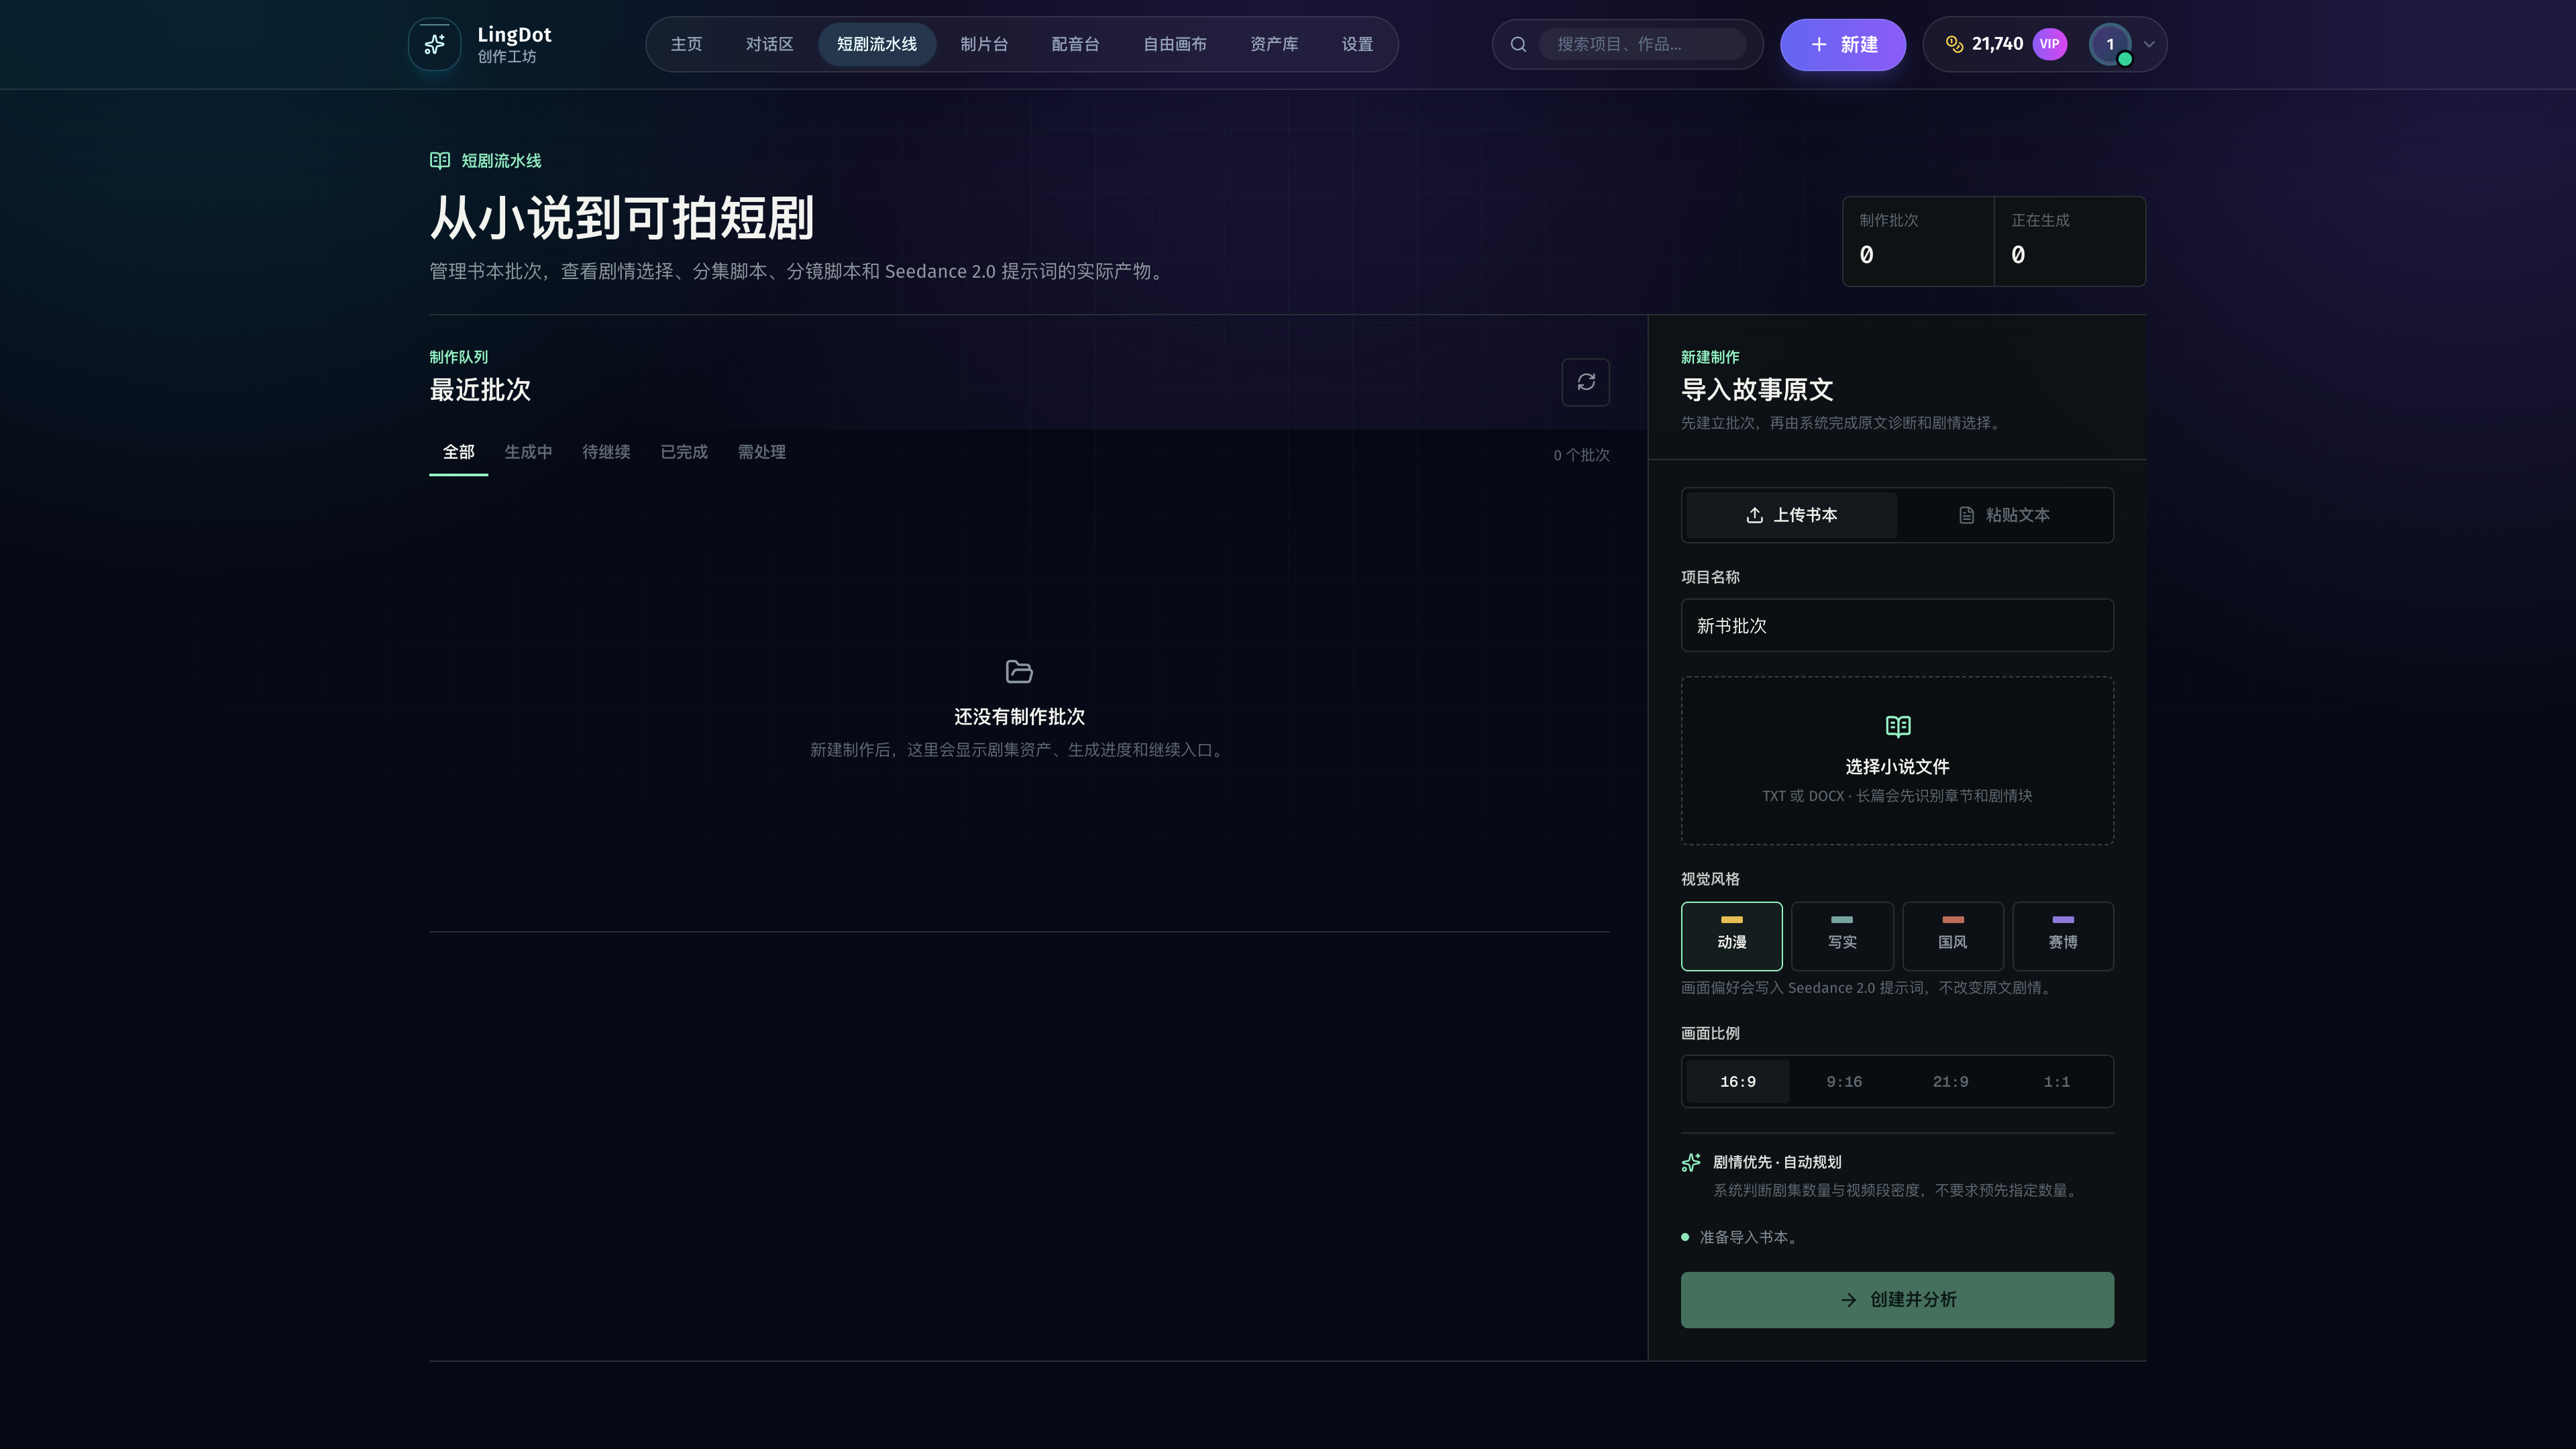Switch to 自由画布
The image size is (2576, 1449).
(1174, 44)
